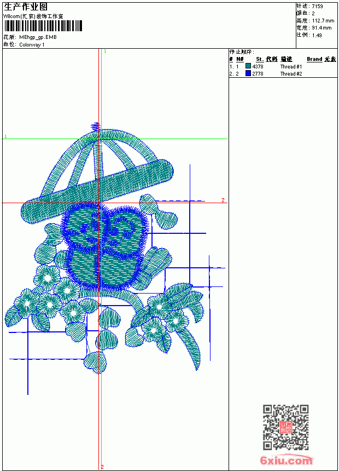Click the embroidered hat brim
Viewport: 339px width, 471px height.
(x=98, y=192)
